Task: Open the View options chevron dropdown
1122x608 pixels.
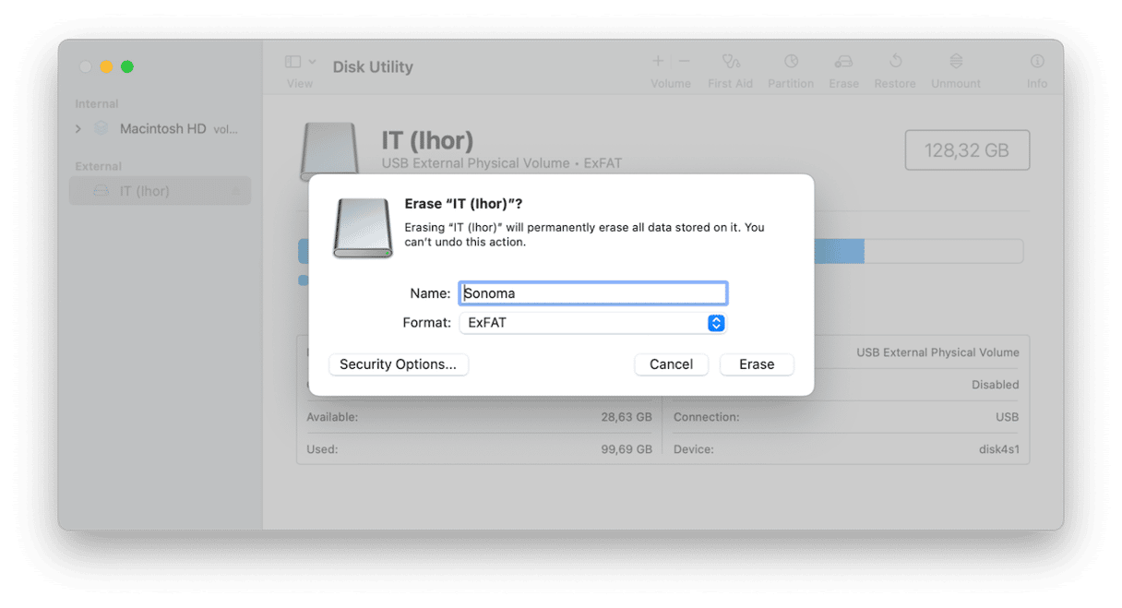Action: click(x=312, y=62)
